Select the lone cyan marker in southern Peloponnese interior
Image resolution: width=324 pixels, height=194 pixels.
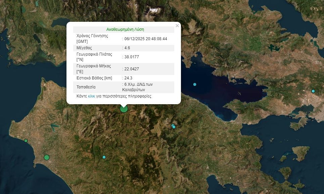(104, 157)
